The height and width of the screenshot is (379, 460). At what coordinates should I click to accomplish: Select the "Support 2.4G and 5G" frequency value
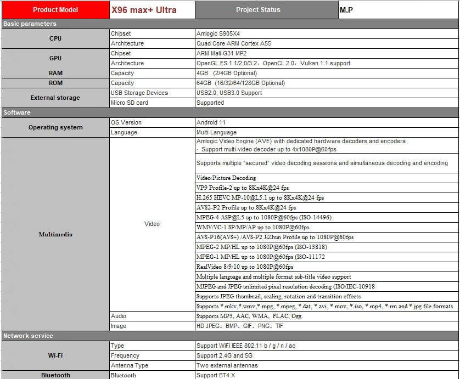click(327, 355)
